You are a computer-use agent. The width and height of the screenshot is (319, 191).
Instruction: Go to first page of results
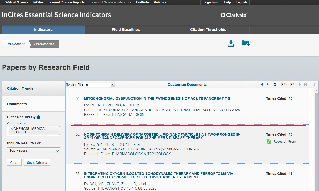pos(262,85)
